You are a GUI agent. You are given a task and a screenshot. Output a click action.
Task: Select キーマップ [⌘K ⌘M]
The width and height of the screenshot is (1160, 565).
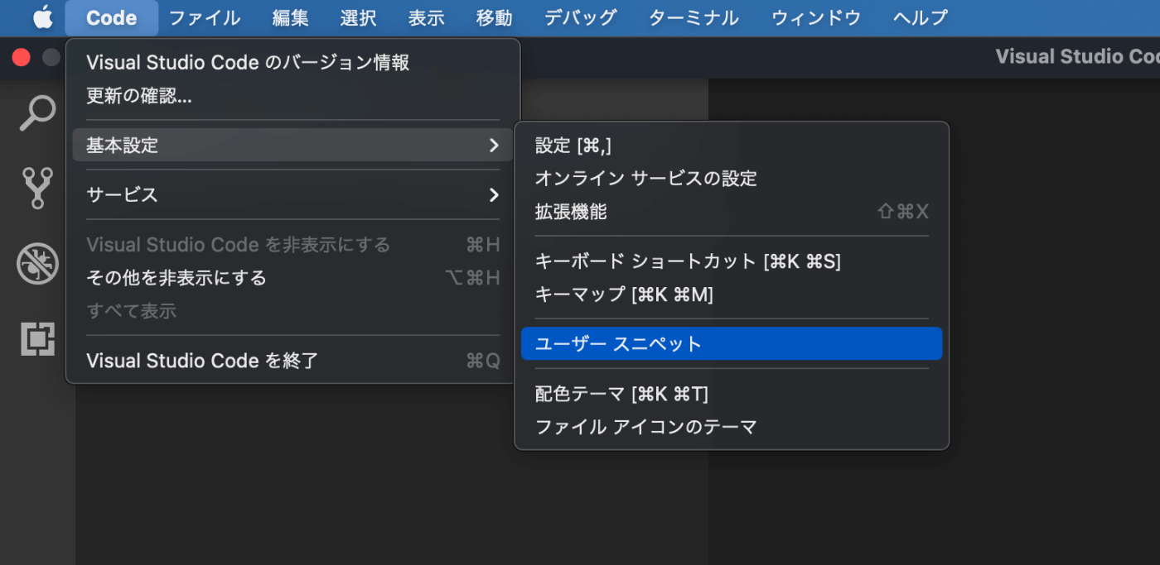(732, 294)
